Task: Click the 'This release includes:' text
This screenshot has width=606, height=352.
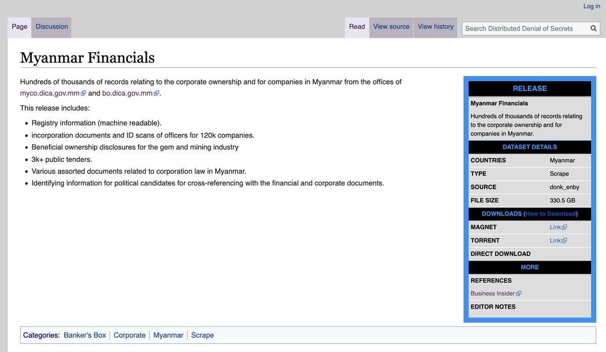Action: (x=55, y=108)
